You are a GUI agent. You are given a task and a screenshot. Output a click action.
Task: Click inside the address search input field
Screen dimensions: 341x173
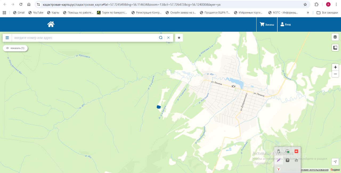(85, 38)
